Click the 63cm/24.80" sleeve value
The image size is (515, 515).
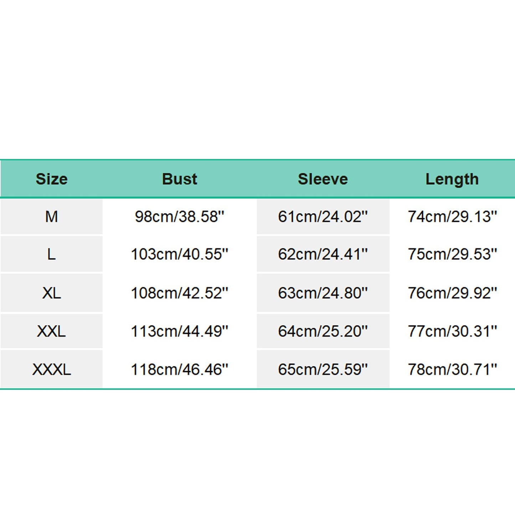pyautogui.click(x=323, y=293)
